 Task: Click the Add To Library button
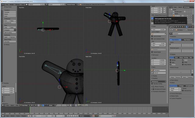tap(10, 33)
